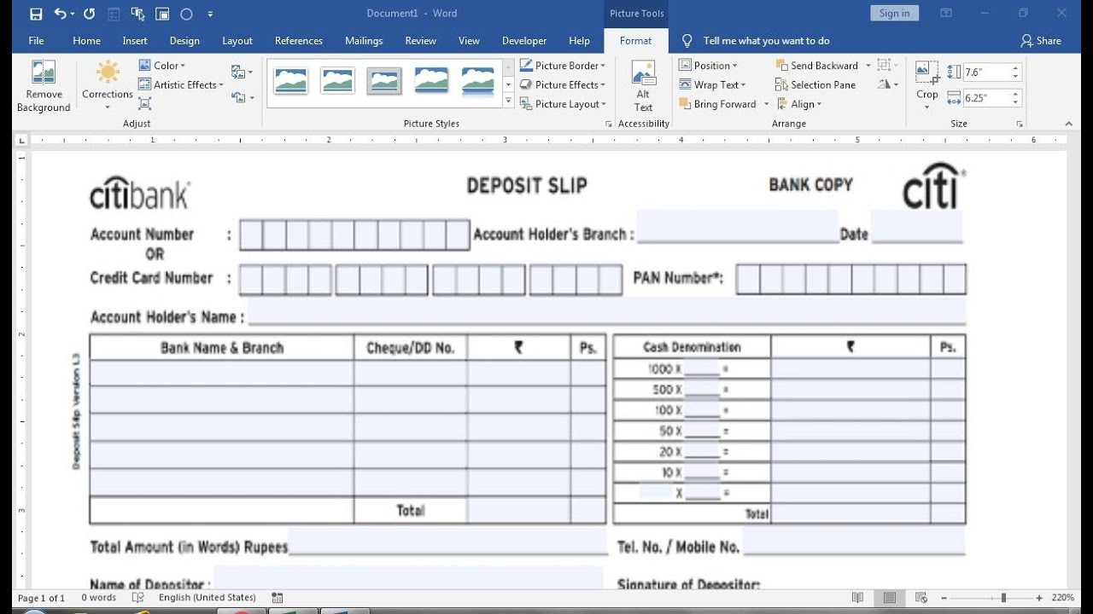Open the Artistic Effects dropdown

[181, 84]
